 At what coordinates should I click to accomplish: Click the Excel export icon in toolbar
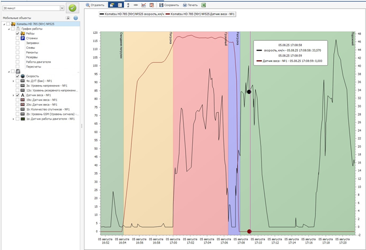pyautogui.click(x=204, y=4)
